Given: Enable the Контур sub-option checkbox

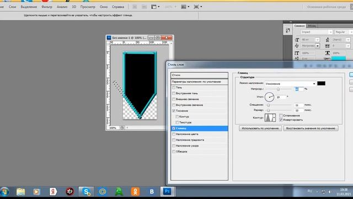Looking at the screenshot, I should tap(177, 117).
